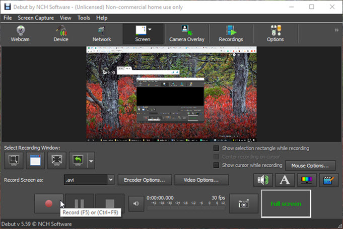Click the Encoder Options button

coord(145,180)
